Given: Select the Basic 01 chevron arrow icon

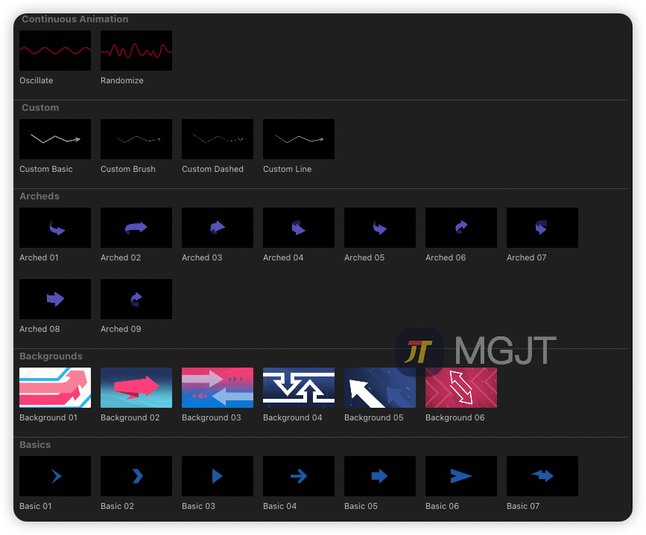Looking at the screenshot, I should pos(55,476).
